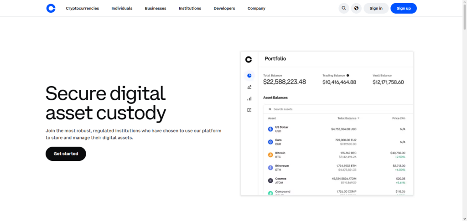Click the US Dollar asset name
This screenshot has width=467, height=221.
click(x=282, y=127)
